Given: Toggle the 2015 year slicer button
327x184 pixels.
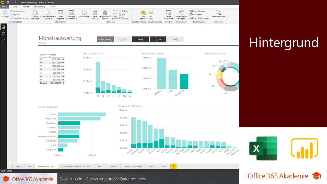Looking at the screenshot, I should point(141,40).
